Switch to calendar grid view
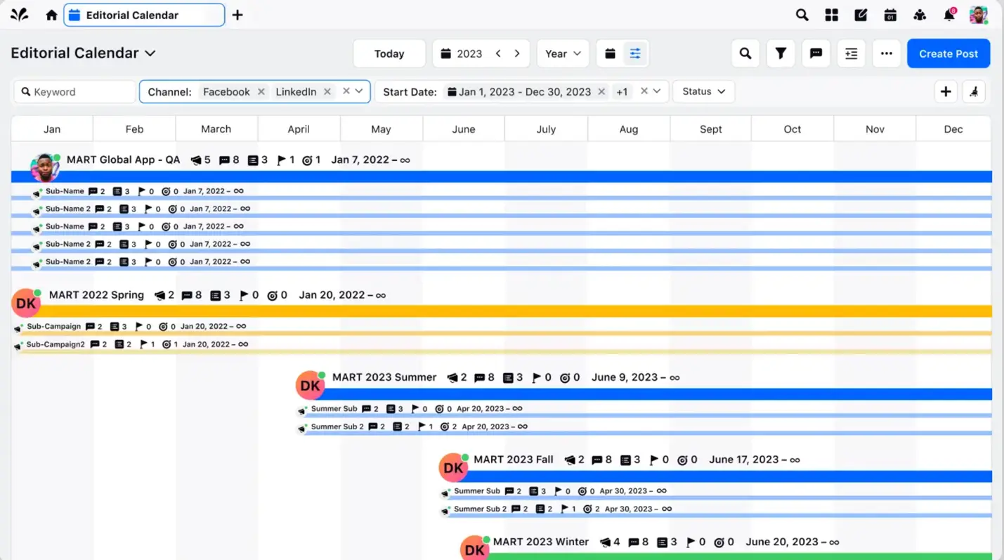This screenshot has height=560, width=1004. pyautogui.click(x=610, y=53)
